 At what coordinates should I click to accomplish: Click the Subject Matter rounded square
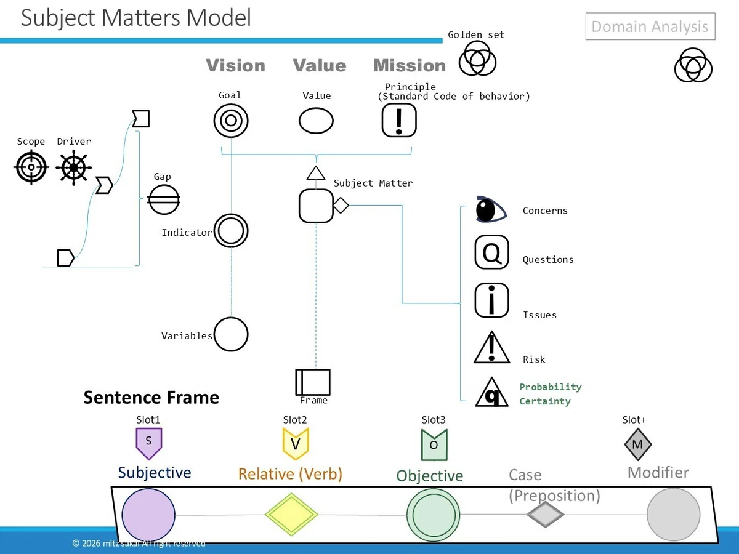pyautogui.click(x=316, y=206)
